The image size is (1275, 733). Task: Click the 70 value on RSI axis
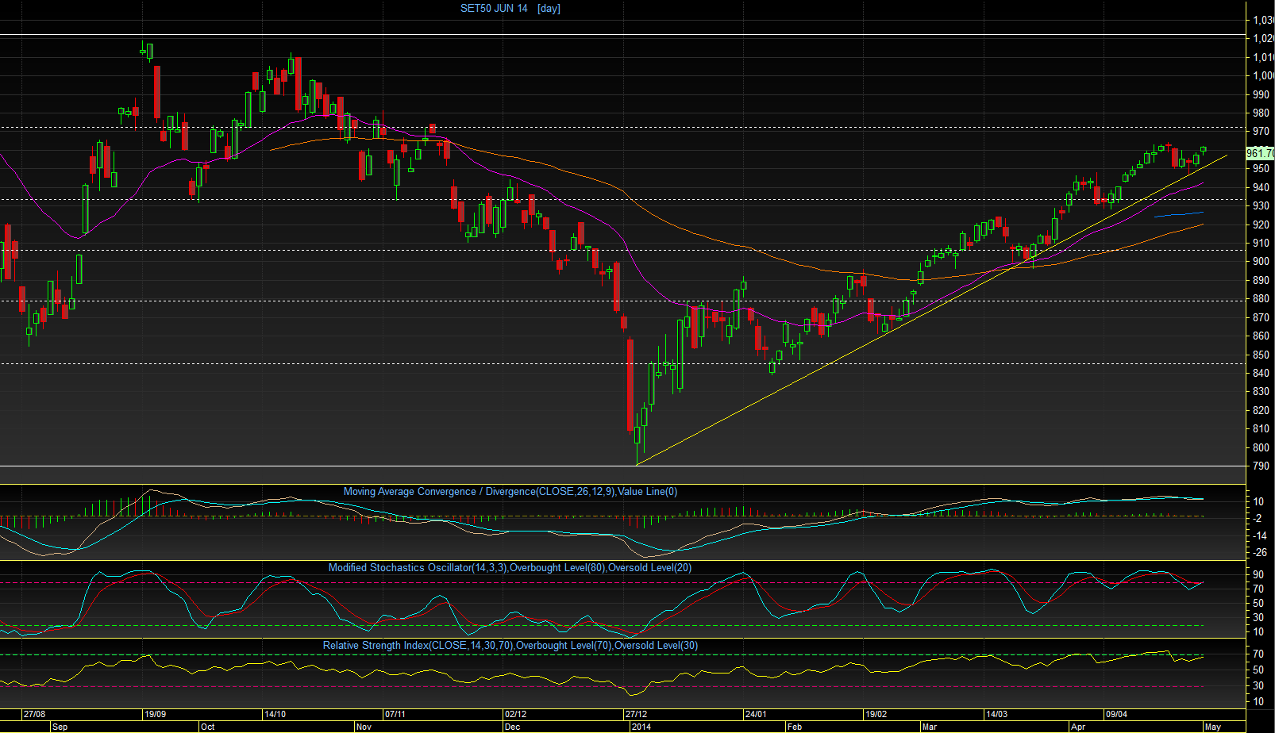tap(1258, 654)
